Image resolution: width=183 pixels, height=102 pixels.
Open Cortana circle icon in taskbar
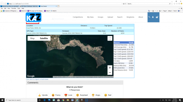[40, 100]
